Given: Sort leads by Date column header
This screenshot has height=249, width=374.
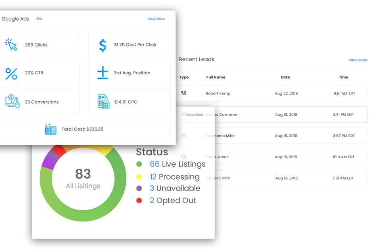Looking at the screenshot, I should [285, 77].
